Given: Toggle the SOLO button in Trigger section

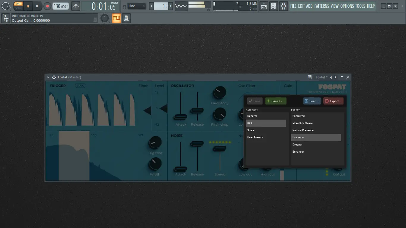Looking at the screenshot, I should 80,86.
